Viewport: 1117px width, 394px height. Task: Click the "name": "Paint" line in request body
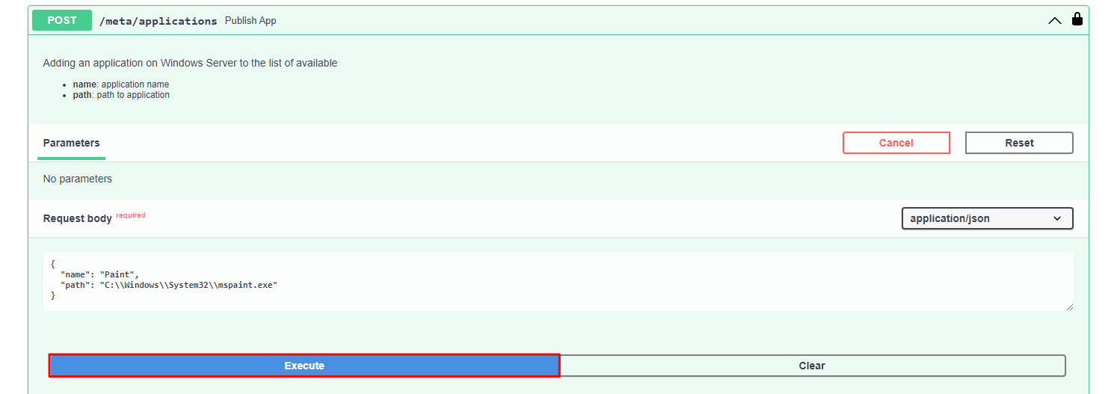(x=100, y=274)
